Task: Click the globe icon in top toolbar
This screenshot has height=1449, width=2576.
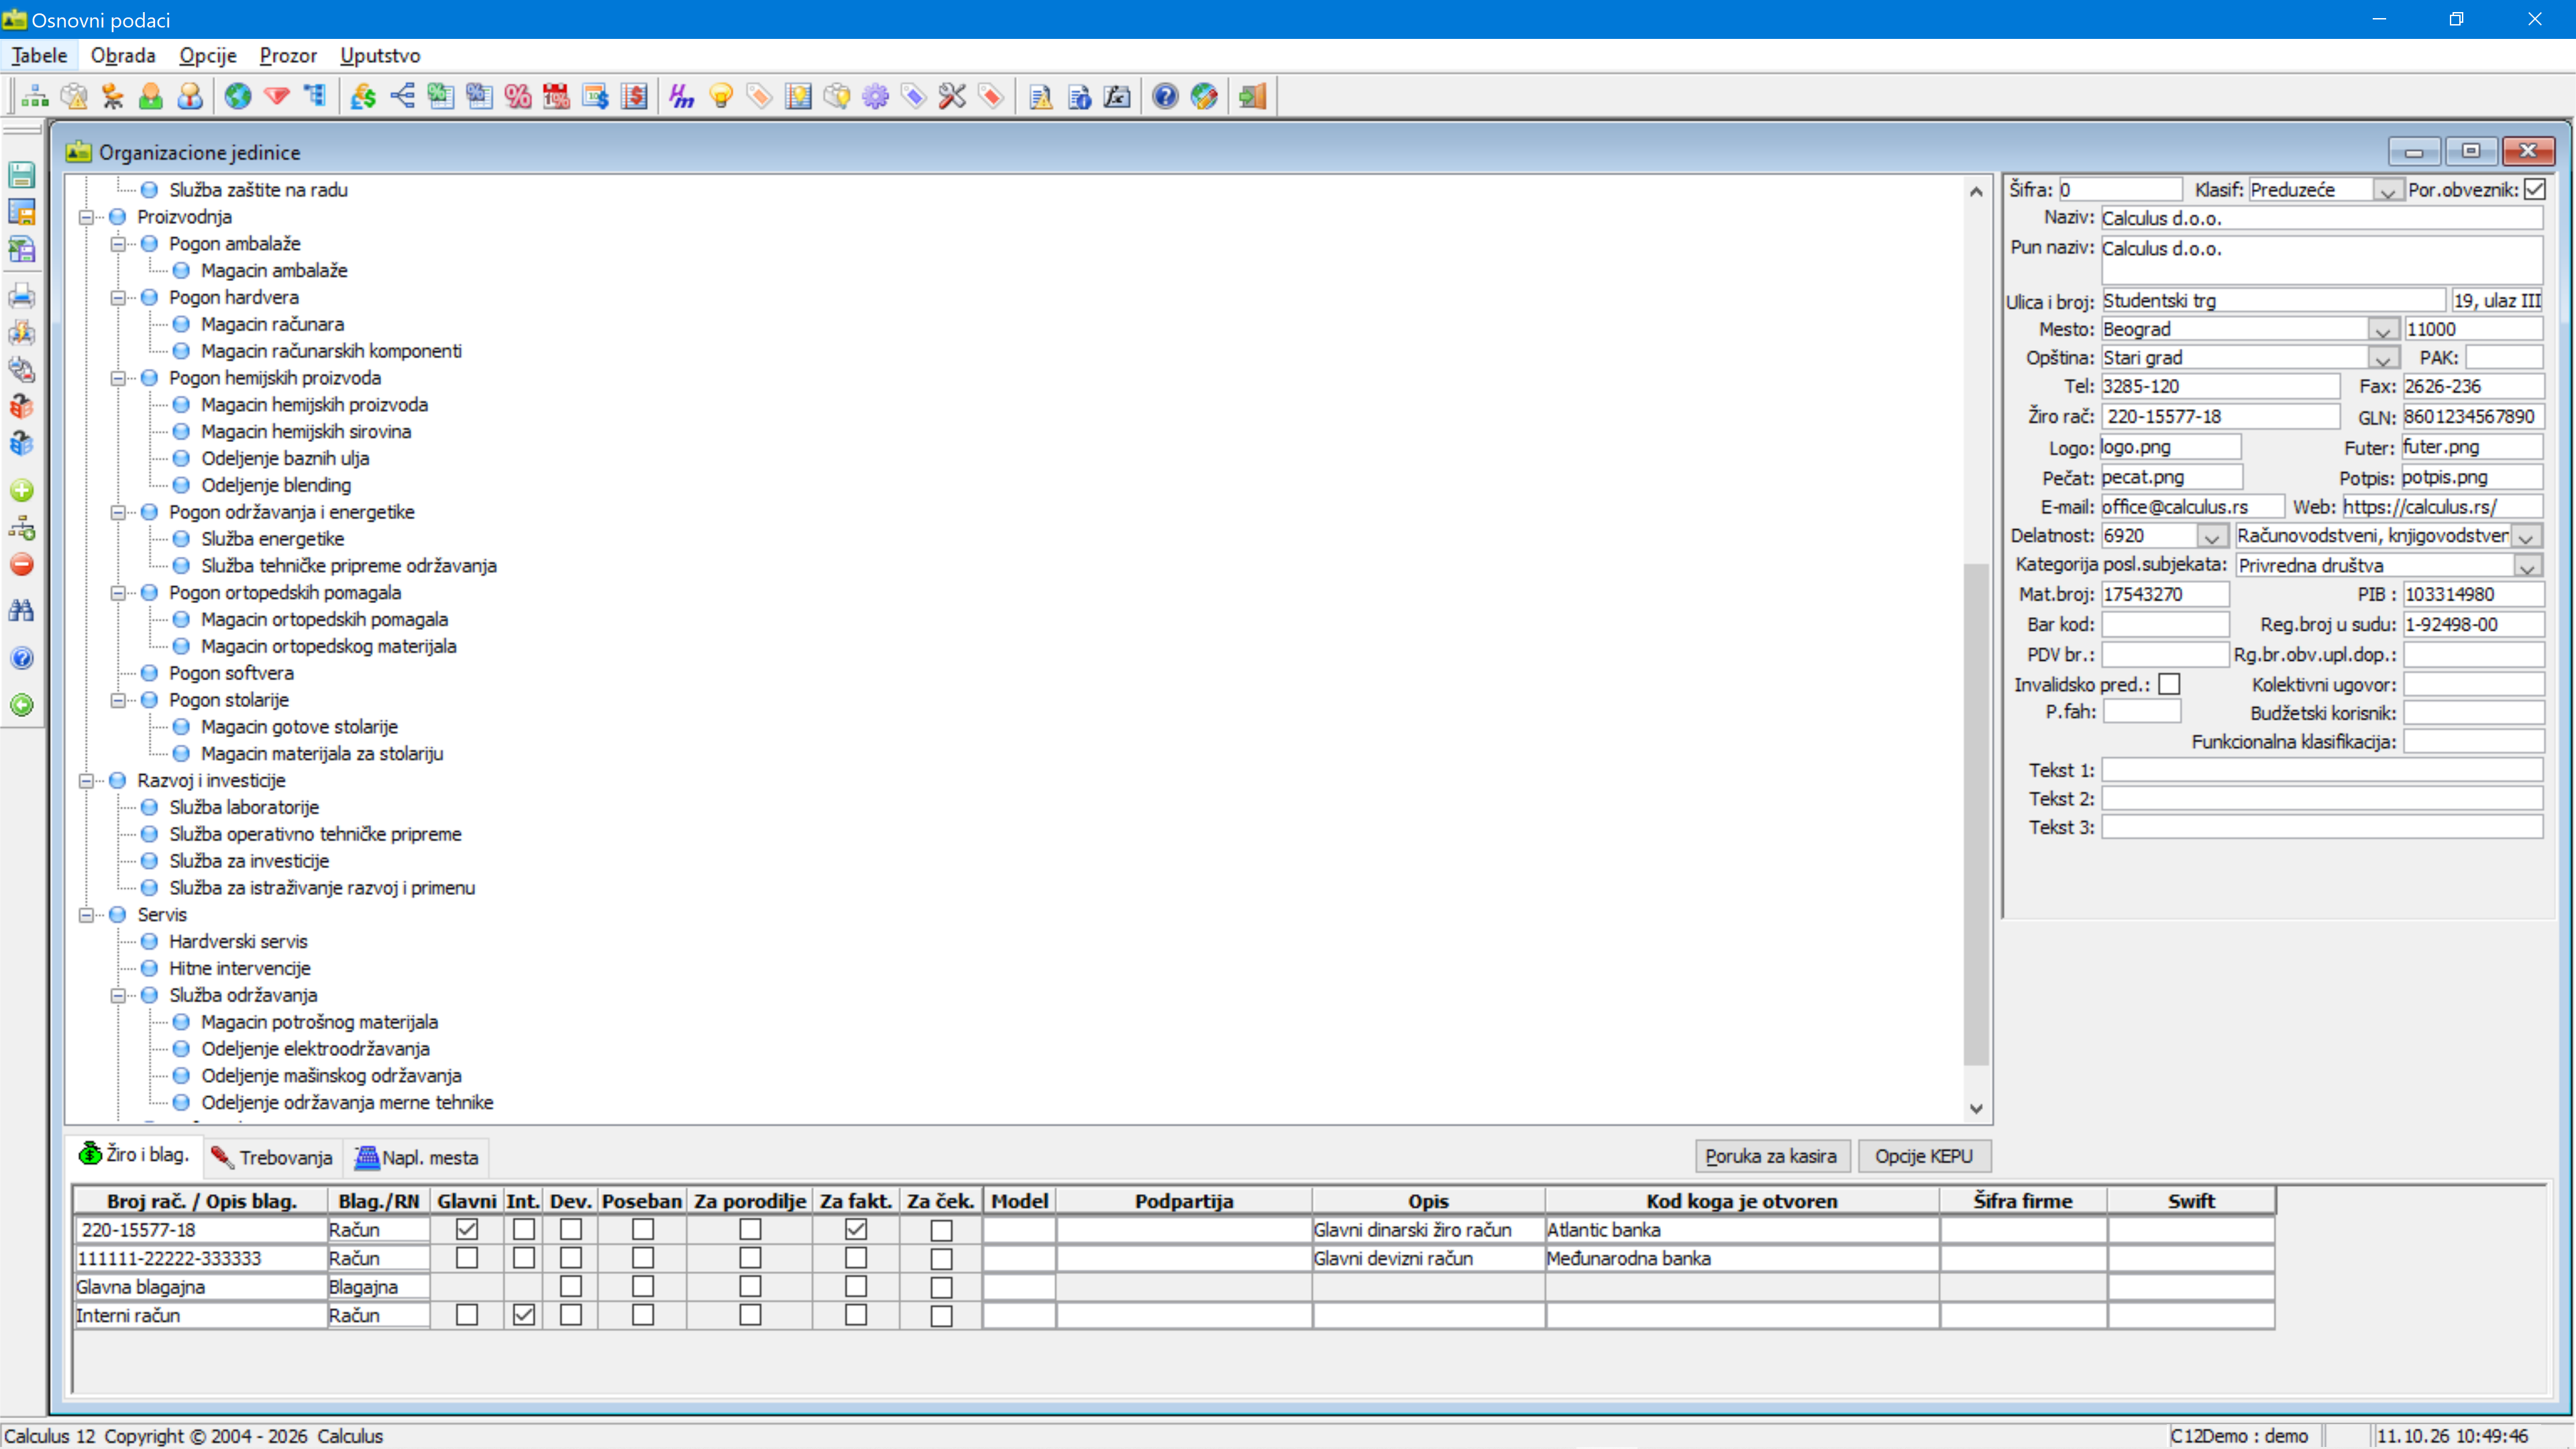Action: [237, 96]
